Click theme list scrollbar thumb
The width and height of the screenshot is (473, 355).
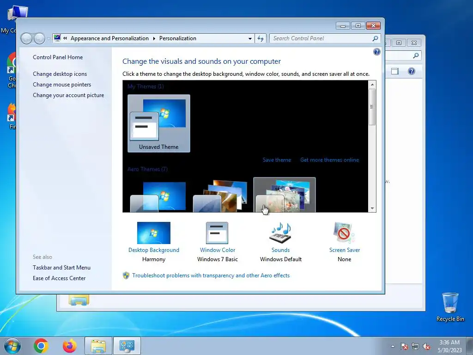[x=372, y=107]
